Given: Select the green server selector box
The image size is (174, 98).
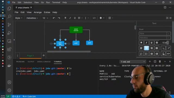Looking at the screenshot, I should tap(76, 30).
